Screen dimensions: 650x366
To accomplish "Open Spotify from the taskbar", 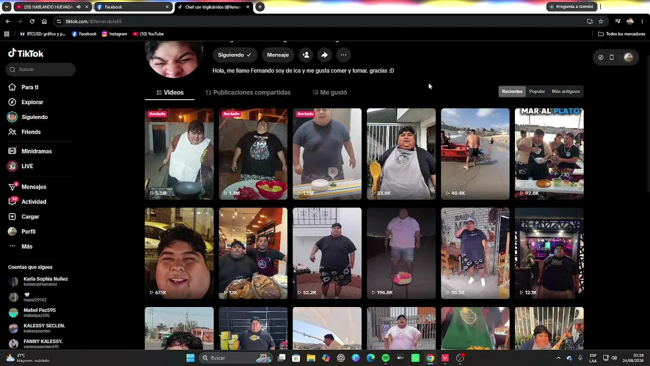I will (x=385, y=358).
